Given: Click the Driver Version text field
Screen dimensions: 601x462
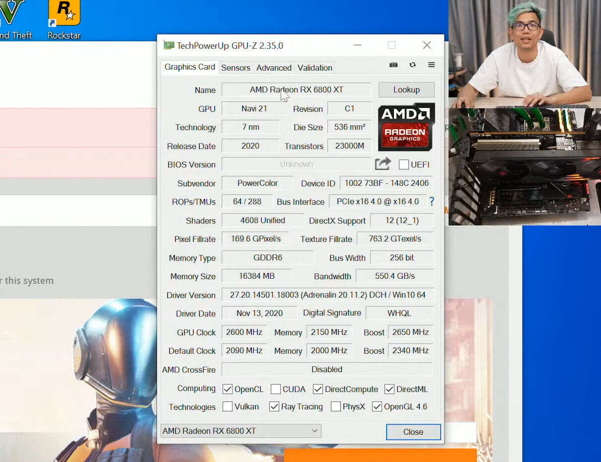Looking at the screenshot, I should pos(327,295).
